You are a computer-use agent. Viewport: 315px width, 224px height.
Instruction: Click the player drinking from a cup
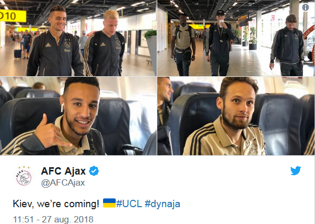click(x=219, y=43)
